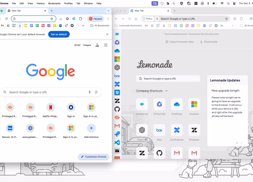Image resolution: width=253 pixels, height=182 pixels.
Task: Select the New Tab tab in Lemonade browser
Action: click(150, 11)
